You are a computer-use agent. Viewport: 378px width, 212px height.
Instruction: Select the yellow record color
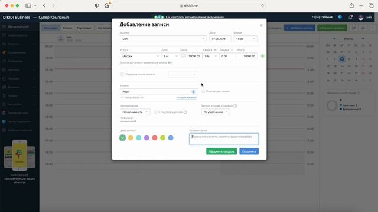click(131, 138)
